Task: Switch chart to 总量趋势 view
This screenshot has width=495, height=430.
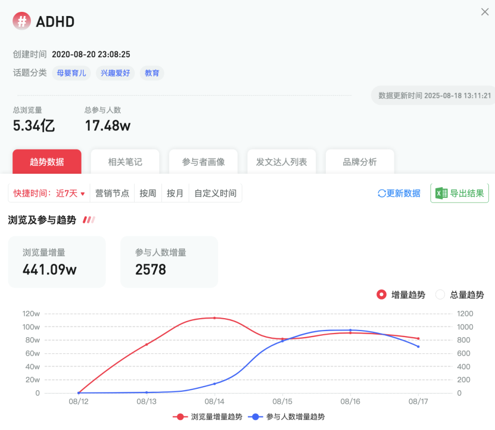Action: 440,295
